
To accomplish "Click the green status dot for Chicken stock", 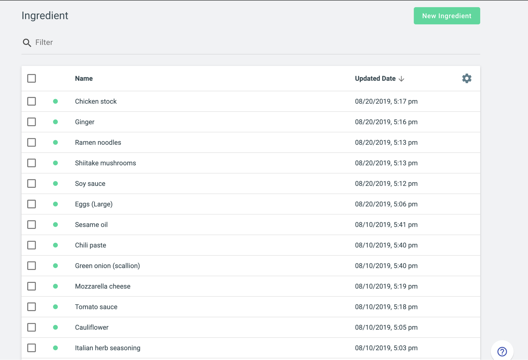I will [x=55, y=101].
